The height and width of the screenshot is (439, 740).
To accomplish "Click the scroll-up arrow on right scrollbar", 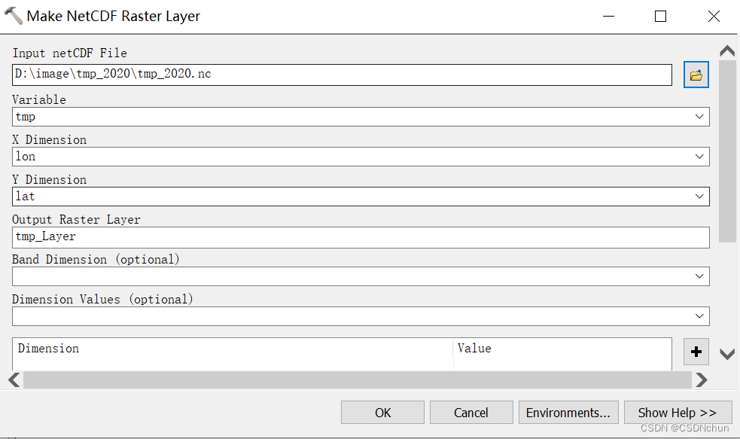I will pos(726,50).
